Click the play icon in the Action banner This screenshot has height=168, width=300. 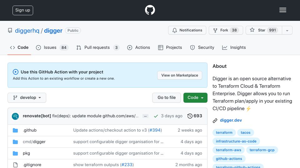coord(16,72)
